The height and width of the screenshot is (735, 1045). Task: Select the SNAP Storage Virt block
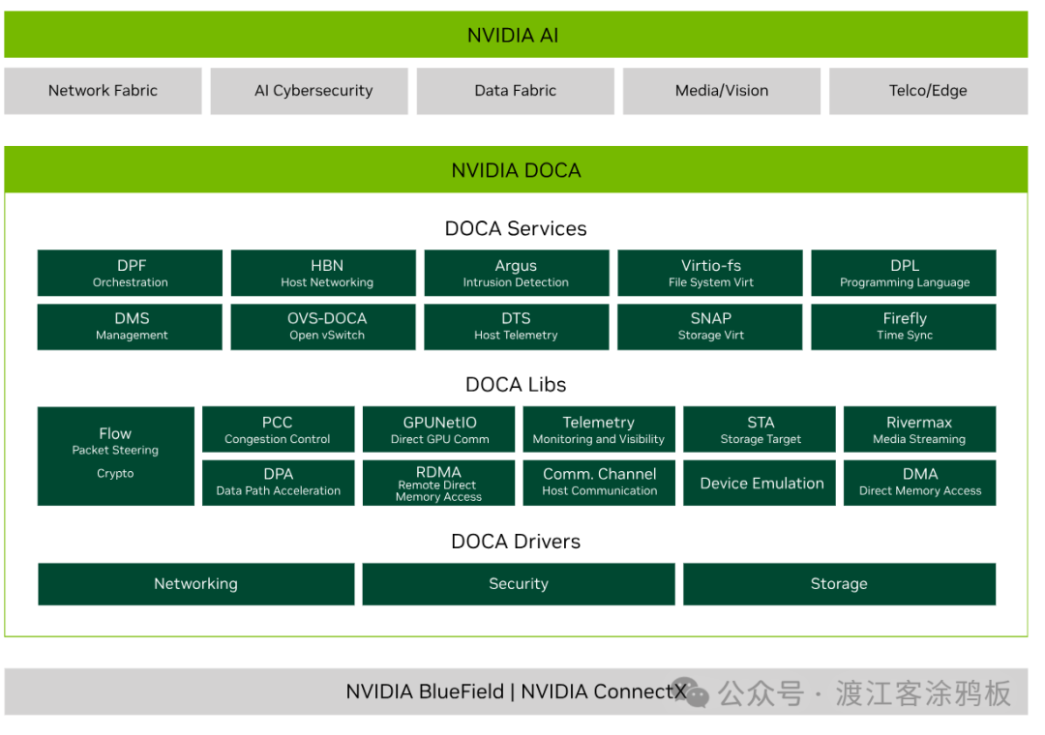(x=710, y=326)
